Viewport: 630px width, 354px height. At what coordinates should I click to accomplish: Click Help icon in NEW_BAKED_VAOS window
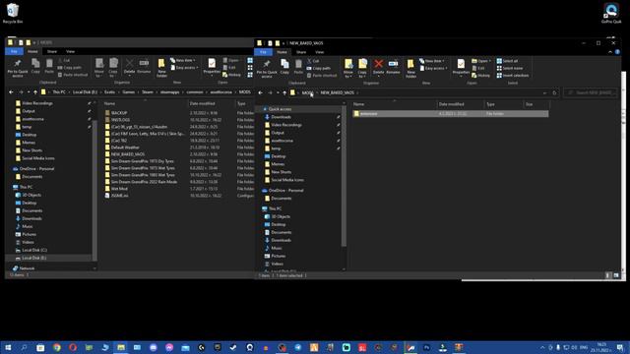coord(617,52)
